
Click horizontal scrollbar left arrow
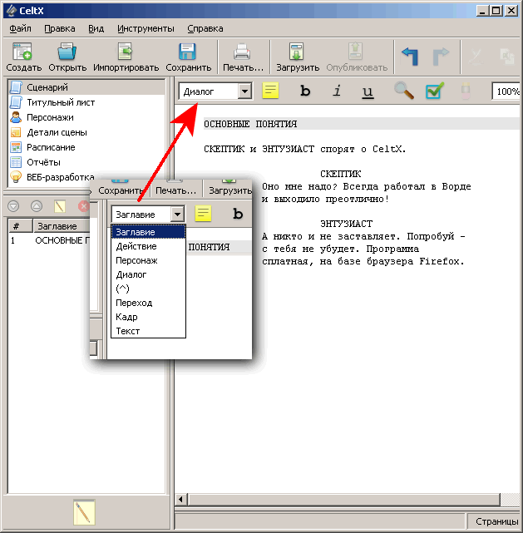pos(180,500)
